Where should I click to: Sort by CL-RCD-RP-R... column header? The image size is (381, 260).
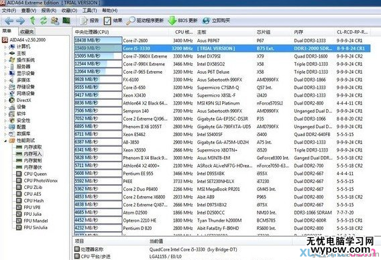click(353, 31)
